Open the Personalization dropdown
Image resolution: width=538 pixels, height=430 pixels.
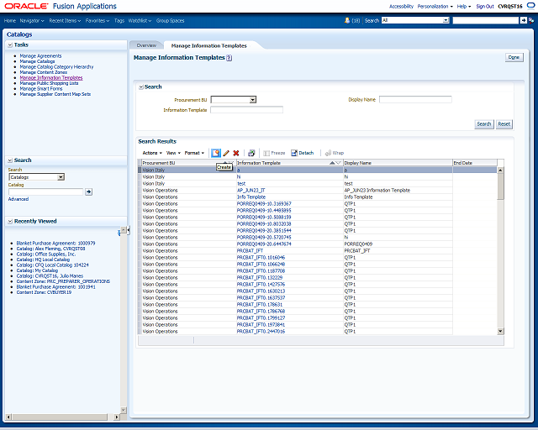pyautogui.click(x=435, y=6)
